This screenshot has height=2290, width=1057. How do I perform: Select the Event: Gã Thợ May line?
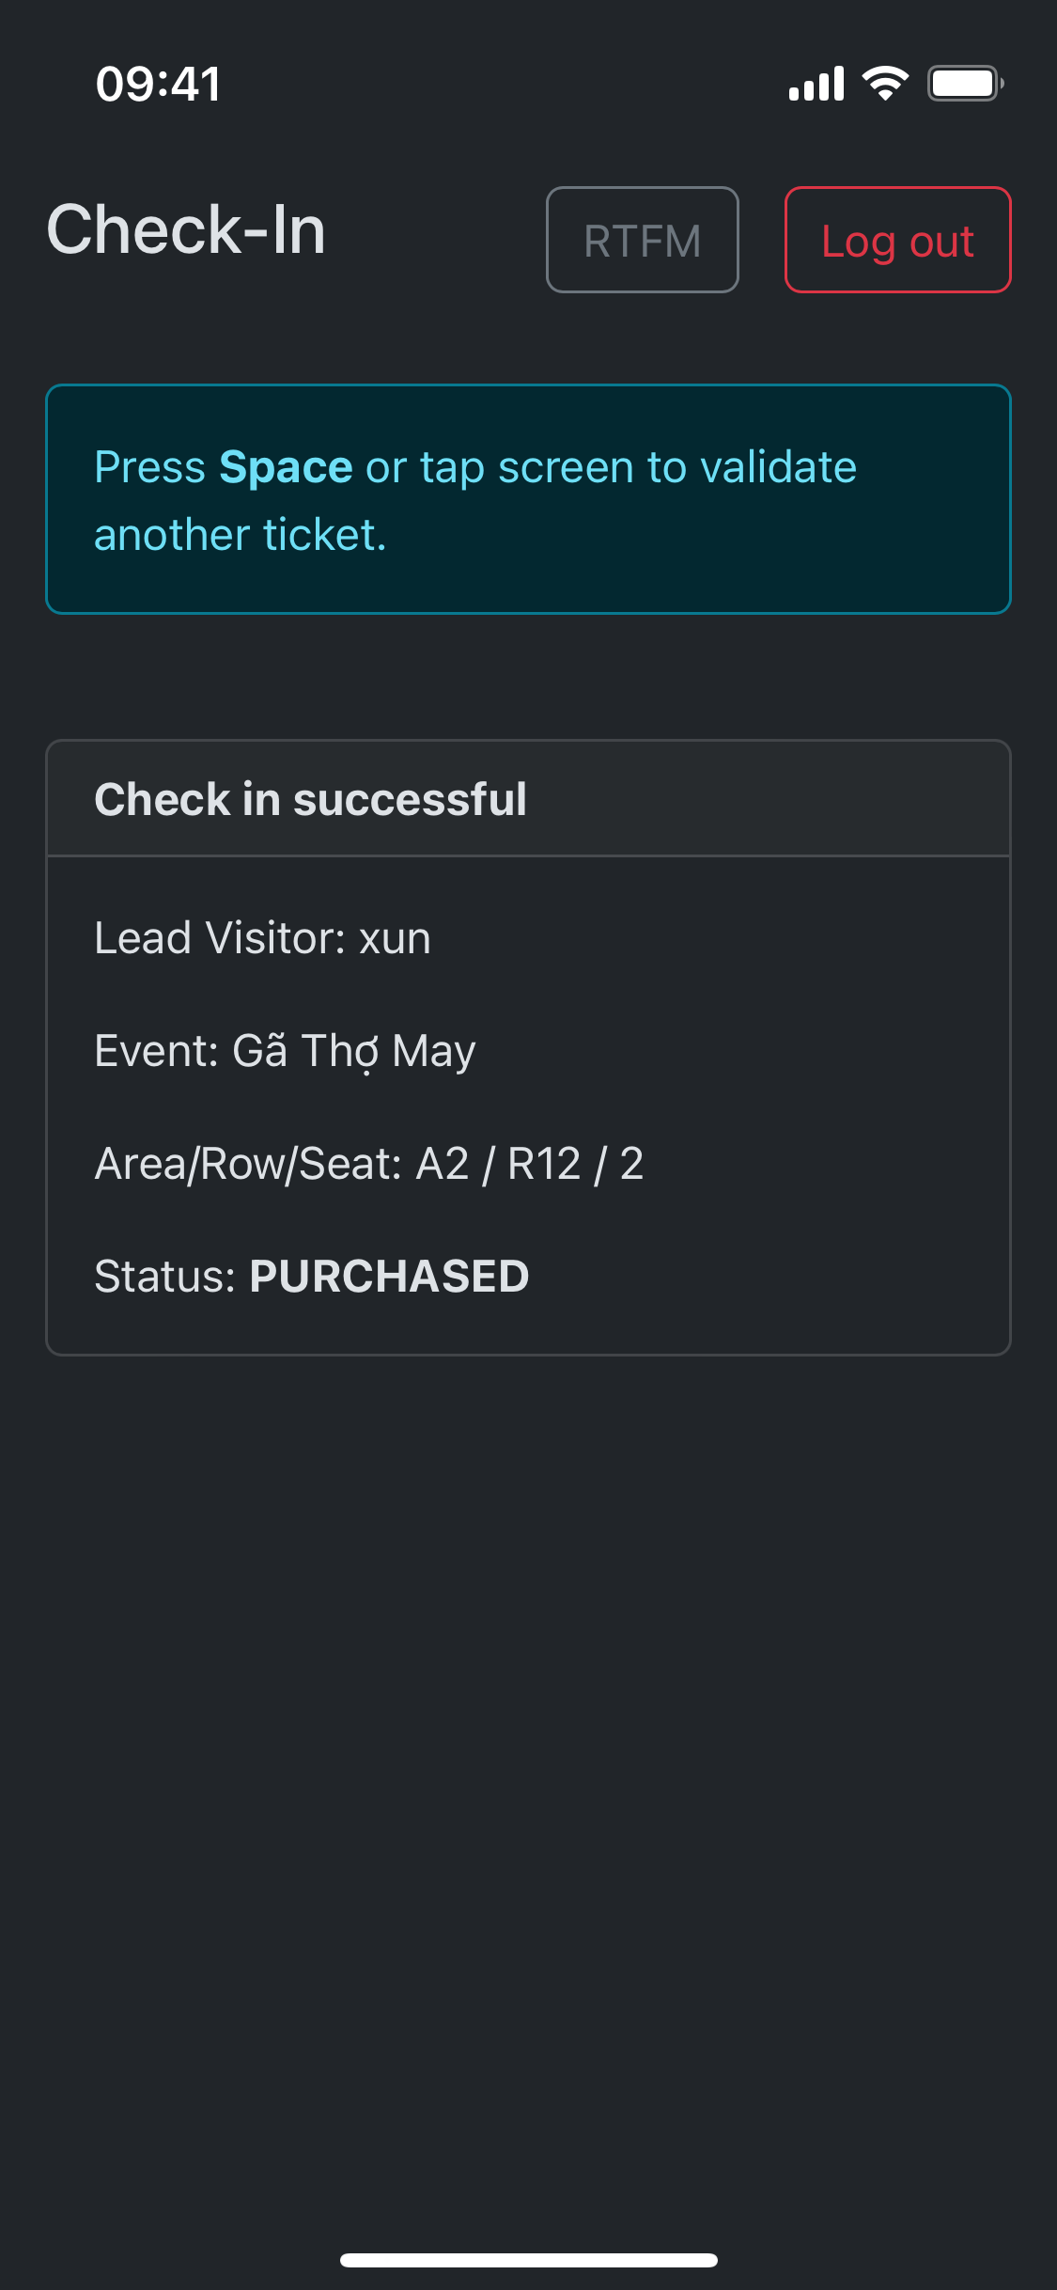[285, 1051]
